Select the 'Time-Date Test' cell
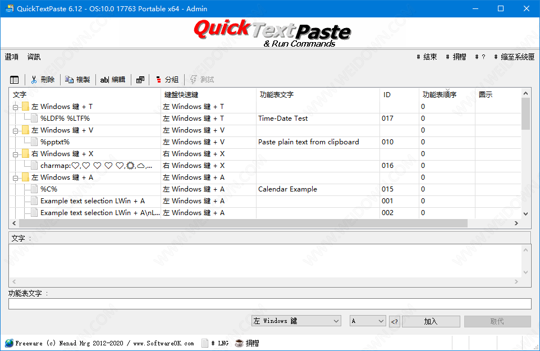Viewport: 540px width, 351px height. coord(283,118)
